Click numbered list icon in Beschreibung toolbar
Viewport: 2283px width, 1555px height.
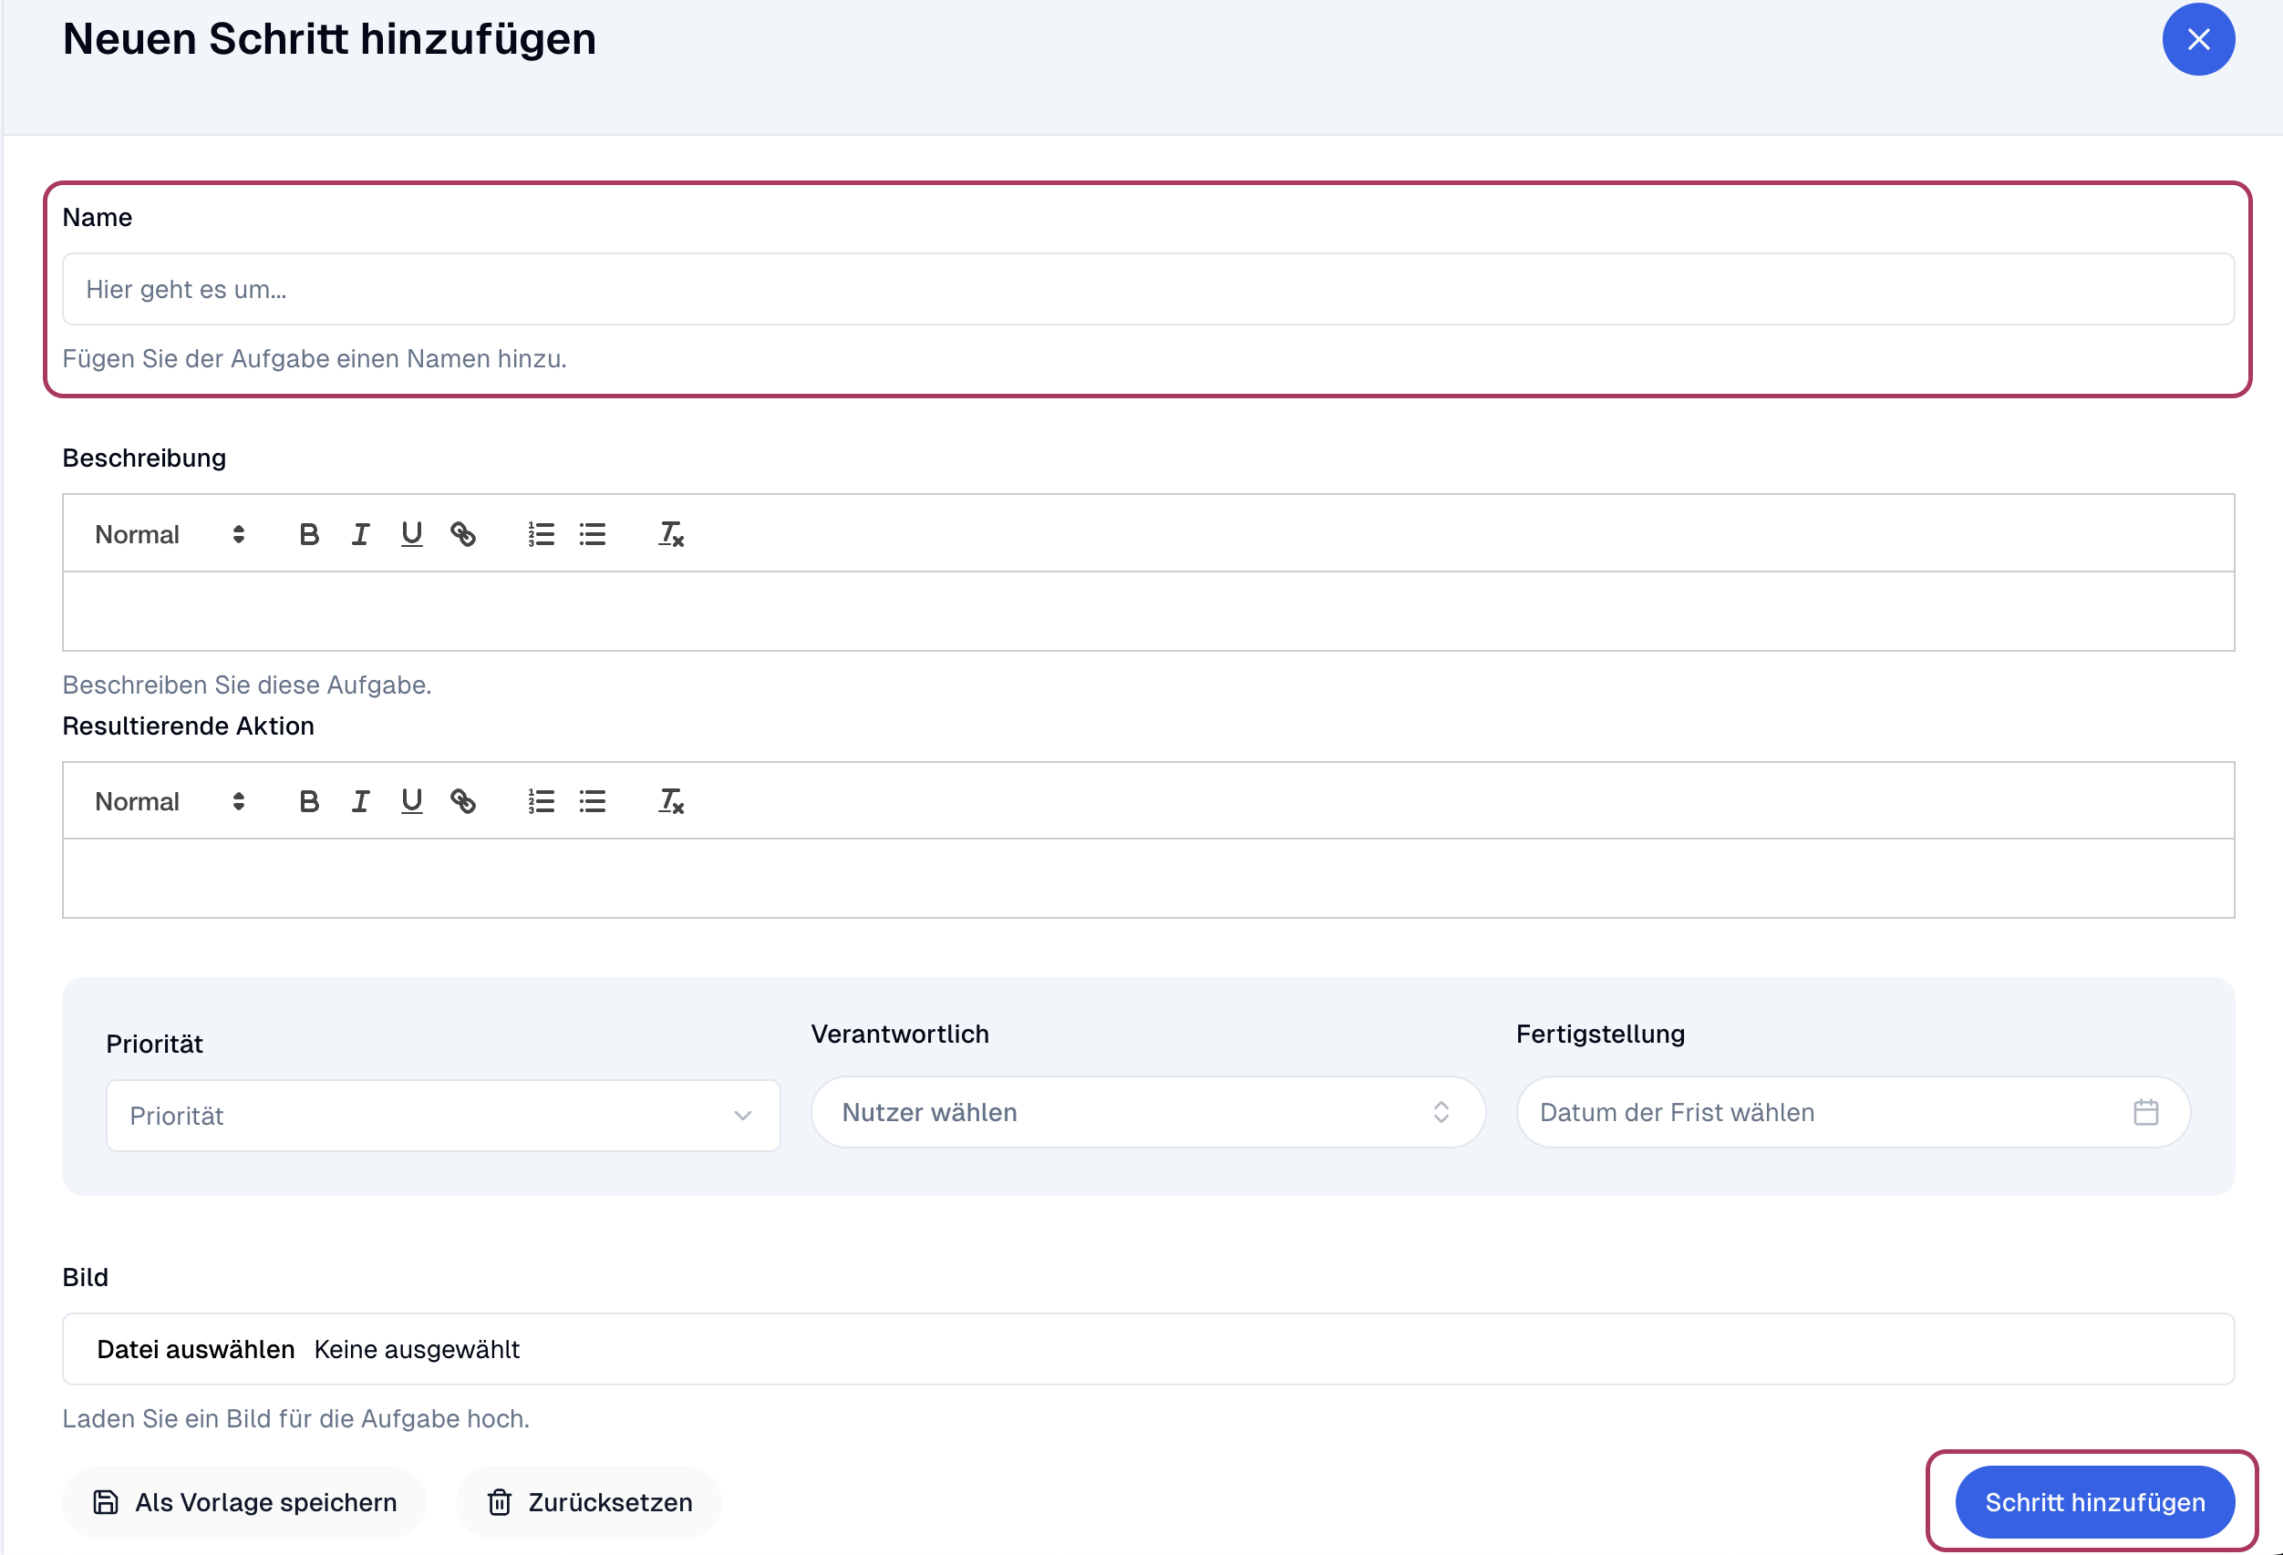point(542,534)
